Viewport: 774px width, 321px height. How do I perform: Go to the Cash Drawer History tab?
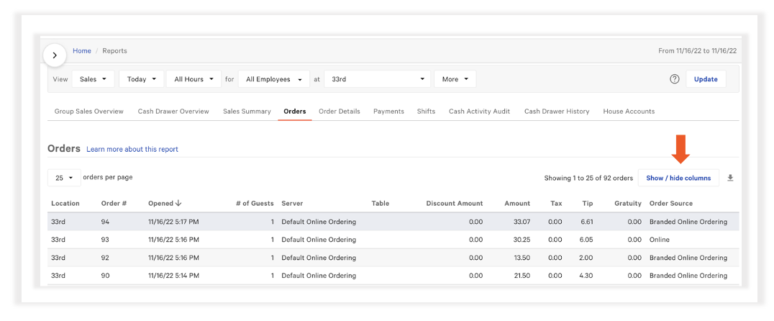click(556, 112)
